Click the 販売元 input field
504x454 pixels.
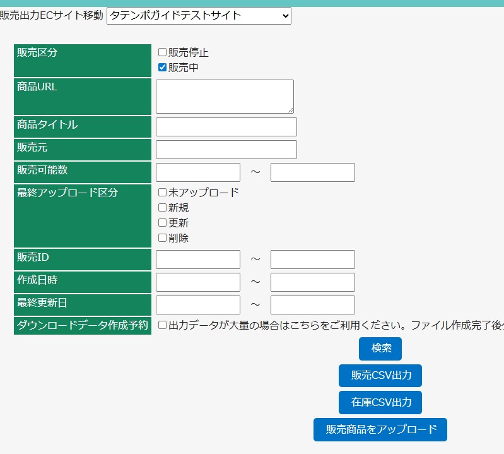[226, 150]
